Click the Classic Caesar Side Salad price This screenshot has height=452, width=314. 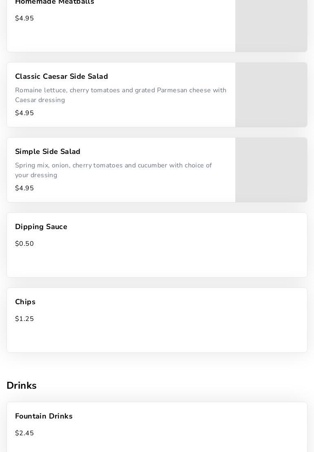[x=24, y=113]
